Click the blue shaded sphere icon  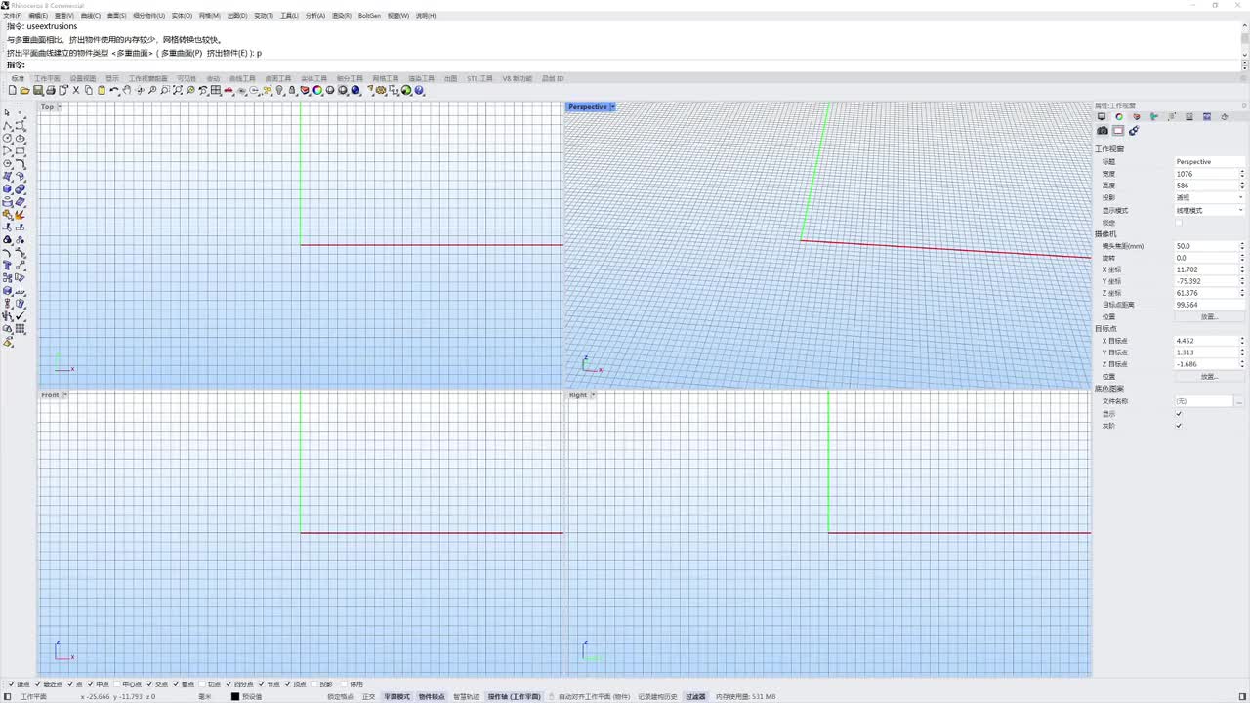(x=355, y=90)
